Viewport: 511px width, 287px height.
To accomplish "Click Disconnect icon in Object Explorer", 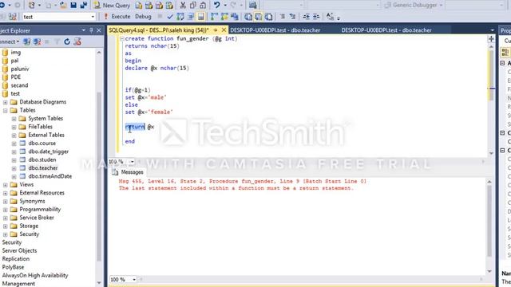I will coord(37,41).
